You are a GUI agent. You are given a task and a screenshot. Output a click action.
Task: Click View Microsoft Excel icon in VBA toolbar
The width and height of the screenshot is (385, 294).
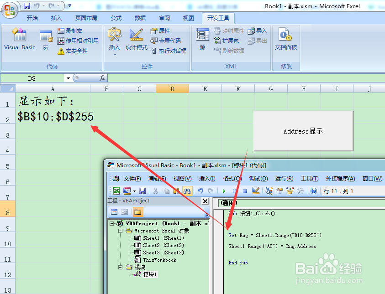[116, 191]
